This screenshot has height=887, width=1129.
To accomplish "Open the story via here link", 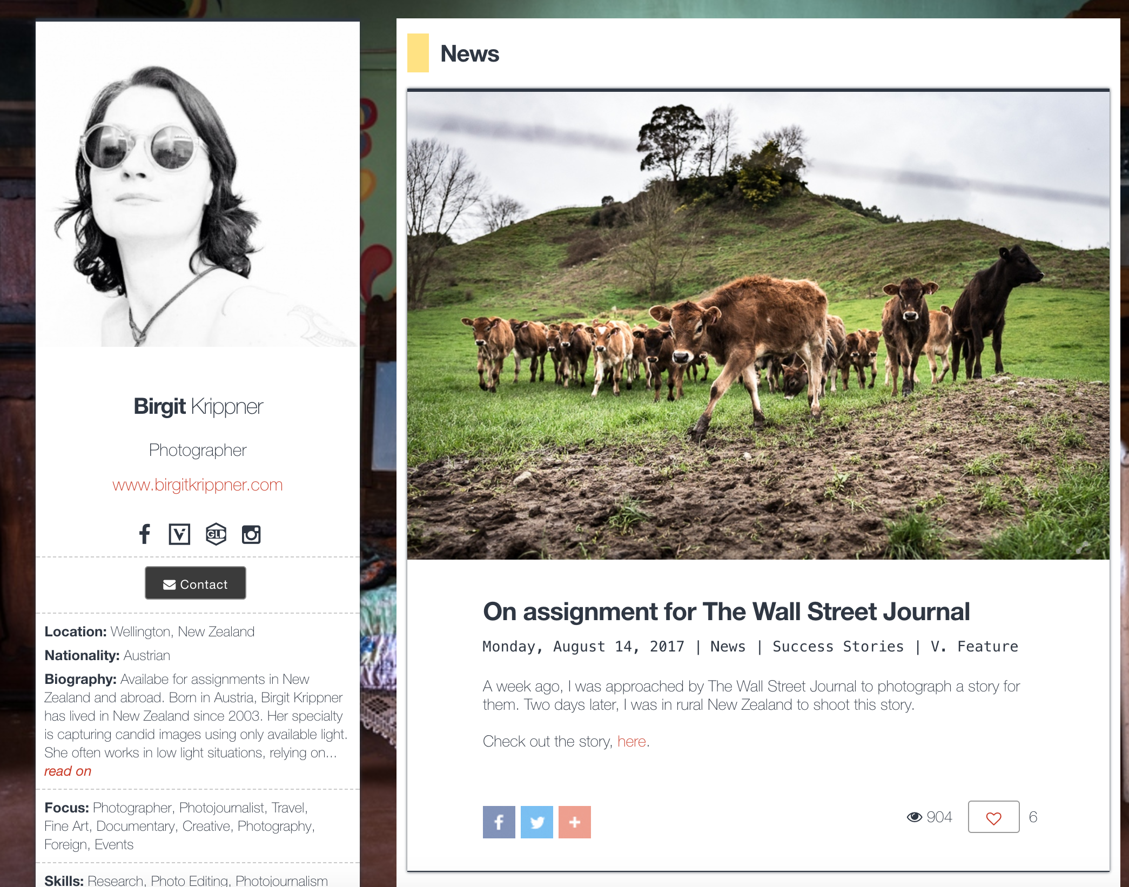I will (x=631, y=741).
